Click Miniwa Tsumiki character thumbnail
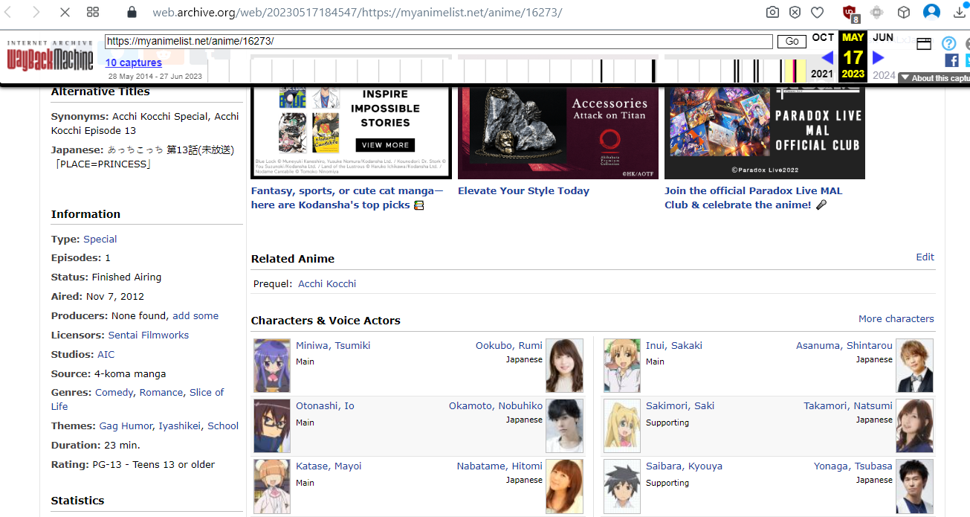This screenshot has height=517, width=970. tap(272, 366)
